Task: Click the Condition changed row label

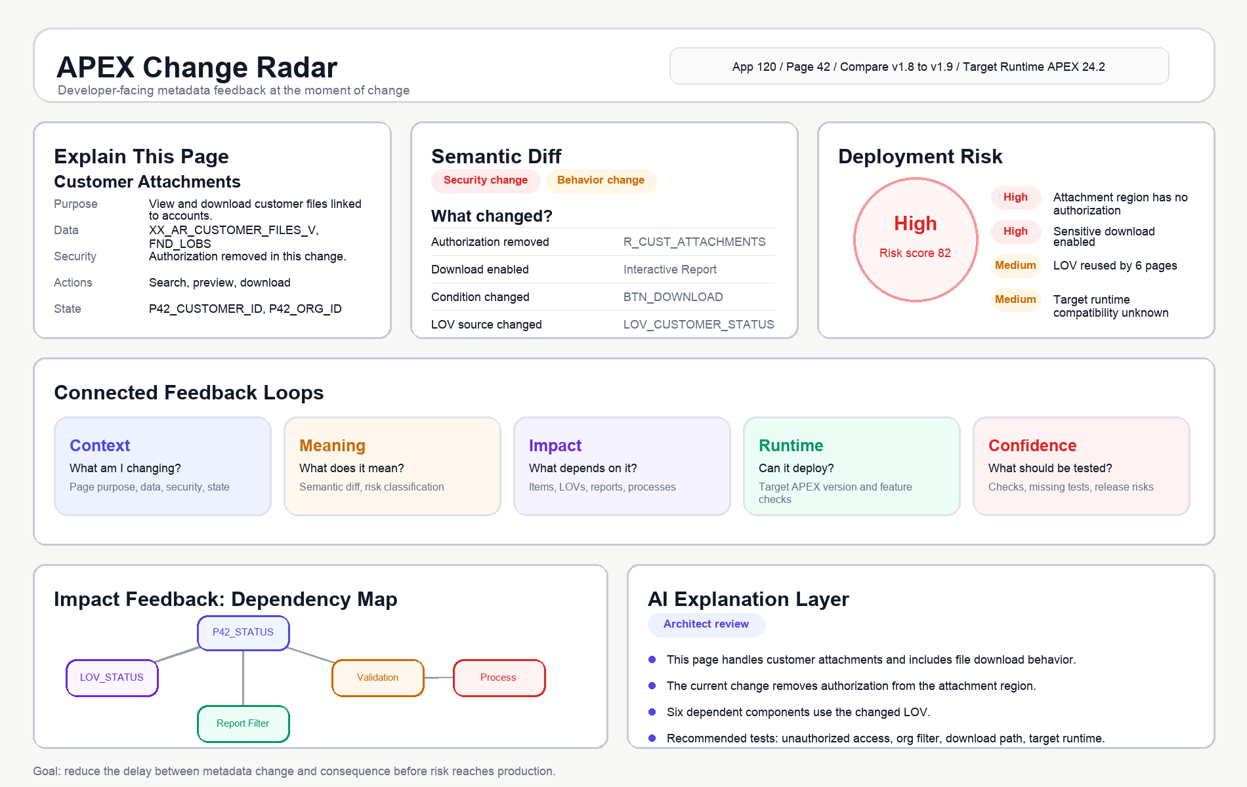Action: coord(480,297)
